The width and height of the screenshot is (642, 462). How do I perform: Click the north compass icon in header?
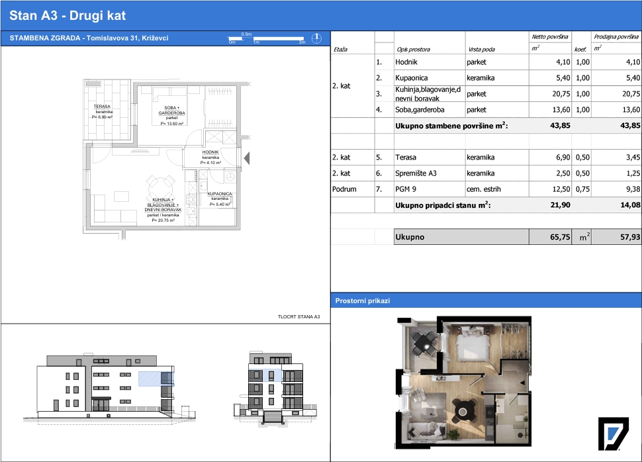point(316,38)
